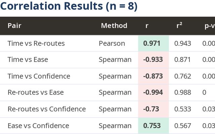This screenshot has height=134, width=215.
Task: Click the "Pair" column header
Action: click(14, 26)
